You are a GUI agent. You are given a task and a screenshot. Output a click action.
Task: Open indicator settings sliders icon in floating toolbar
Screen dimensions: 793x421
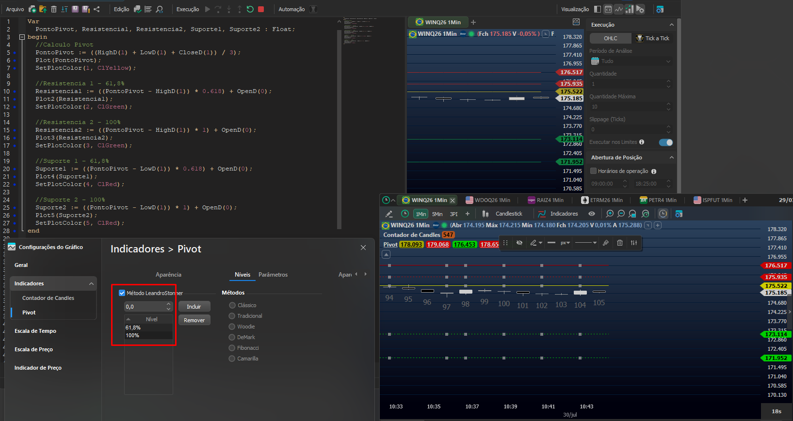click(634, 243)
